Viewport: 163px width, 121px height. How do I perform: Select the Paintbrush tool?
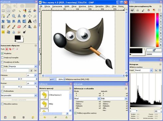point(14,27)
